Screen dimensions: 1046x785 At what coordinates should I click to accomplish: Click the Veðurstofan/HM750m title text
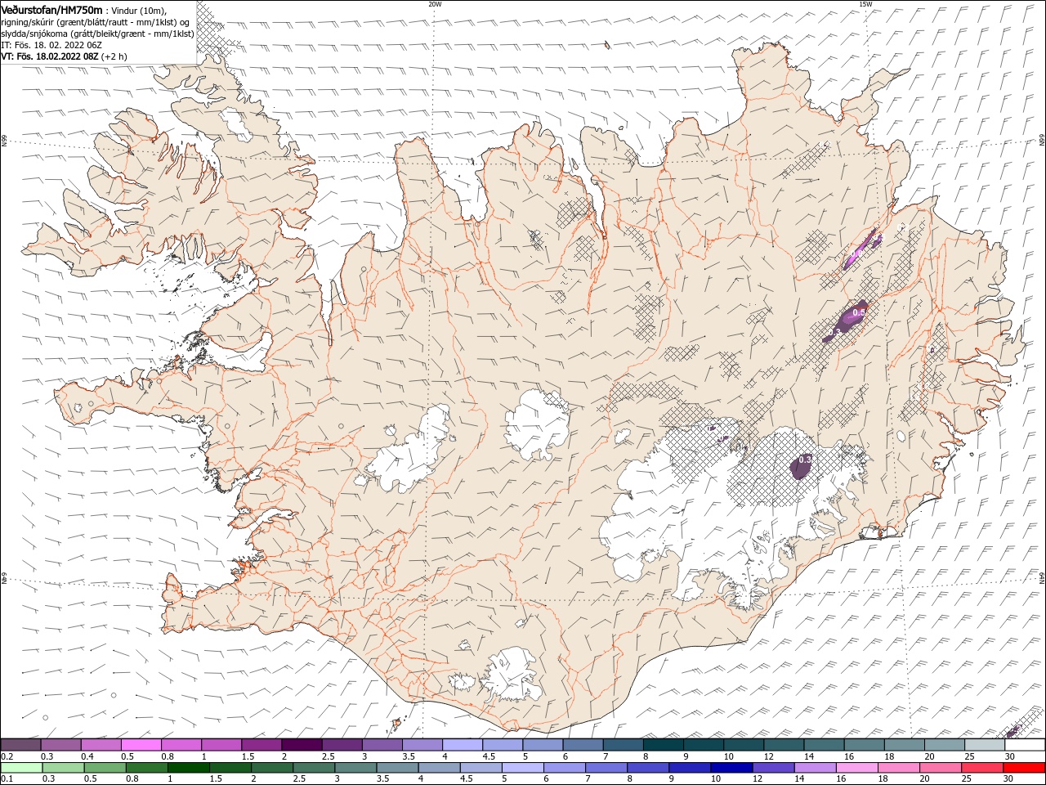coord(51,10)
